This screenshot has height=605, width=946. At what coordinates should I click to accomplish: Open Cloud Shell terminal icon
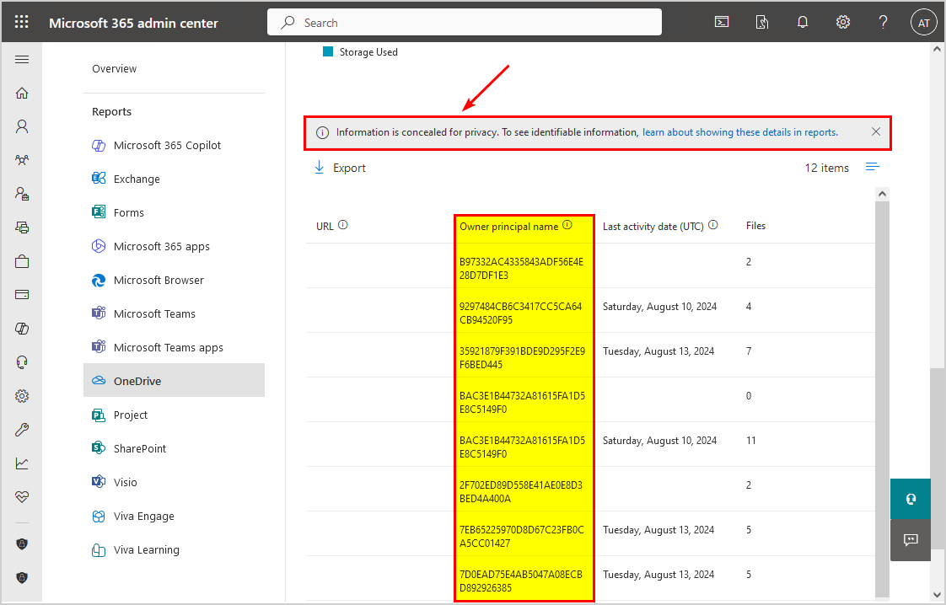(x=722, y=23)
